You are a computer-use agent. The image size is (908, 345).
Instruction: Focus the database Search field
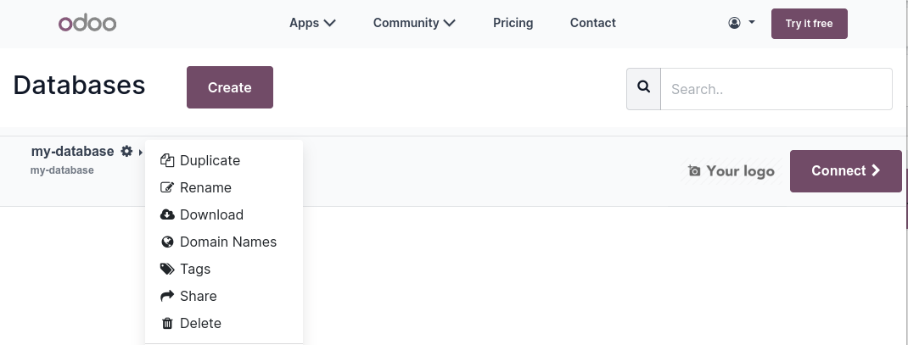point(776,89)
